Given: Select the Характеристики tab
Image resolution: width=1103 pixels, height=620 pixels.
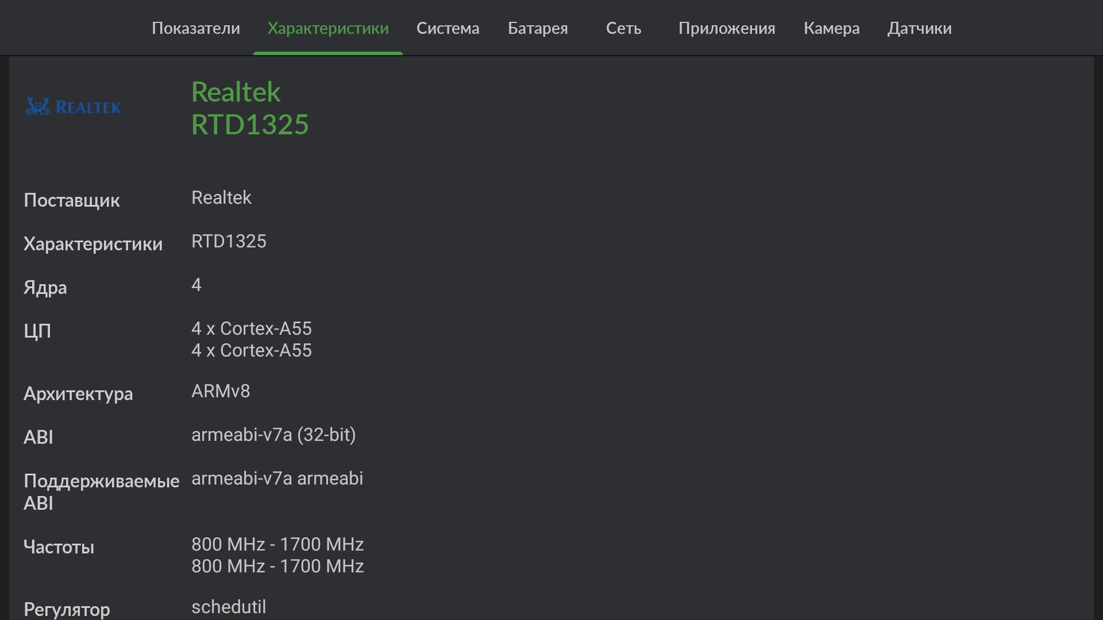Looking at the screenshot, I should (328, 28).
